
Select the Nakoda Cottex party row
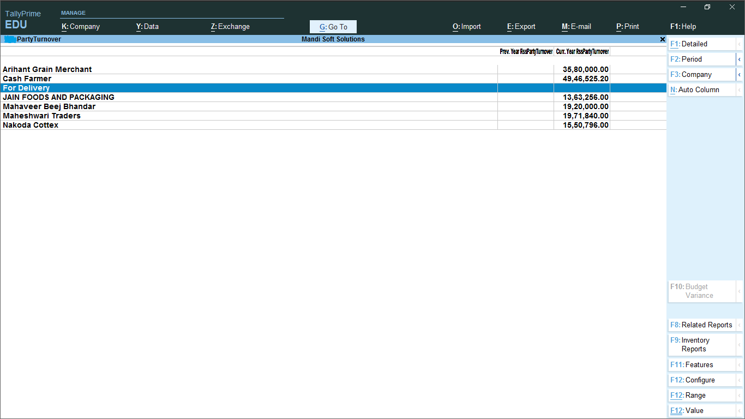[x=31, y=125]
